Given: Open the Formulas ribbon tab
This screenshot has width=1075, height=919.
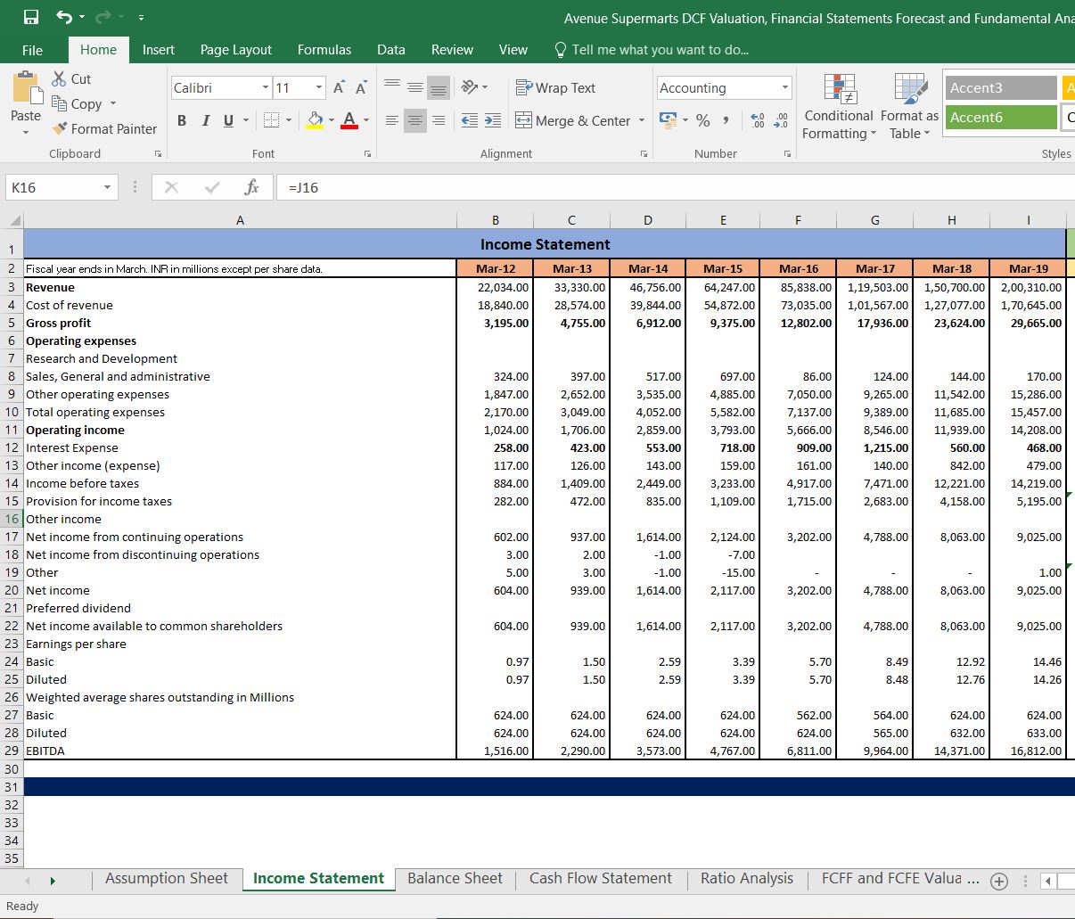Looking at the screenshot, I should [324, 50].
